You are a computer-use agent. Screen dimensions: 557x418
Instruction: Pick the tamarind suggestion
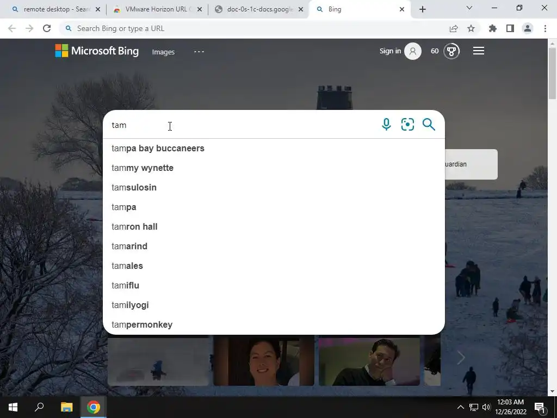[x=274, y=246]
